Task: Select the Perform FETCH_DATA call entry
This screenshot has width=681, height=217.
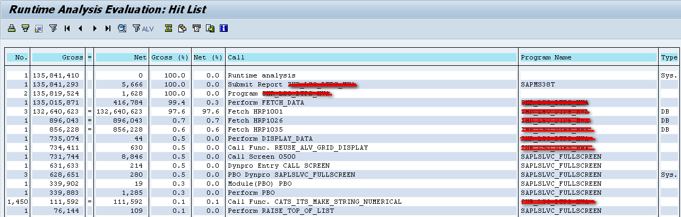Action: (266, 102)
